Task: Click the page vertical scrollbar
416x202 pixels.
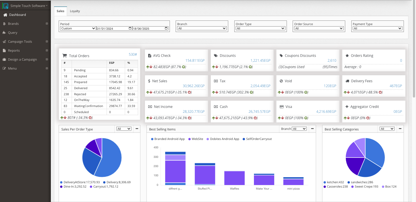Action: point(414,49)
